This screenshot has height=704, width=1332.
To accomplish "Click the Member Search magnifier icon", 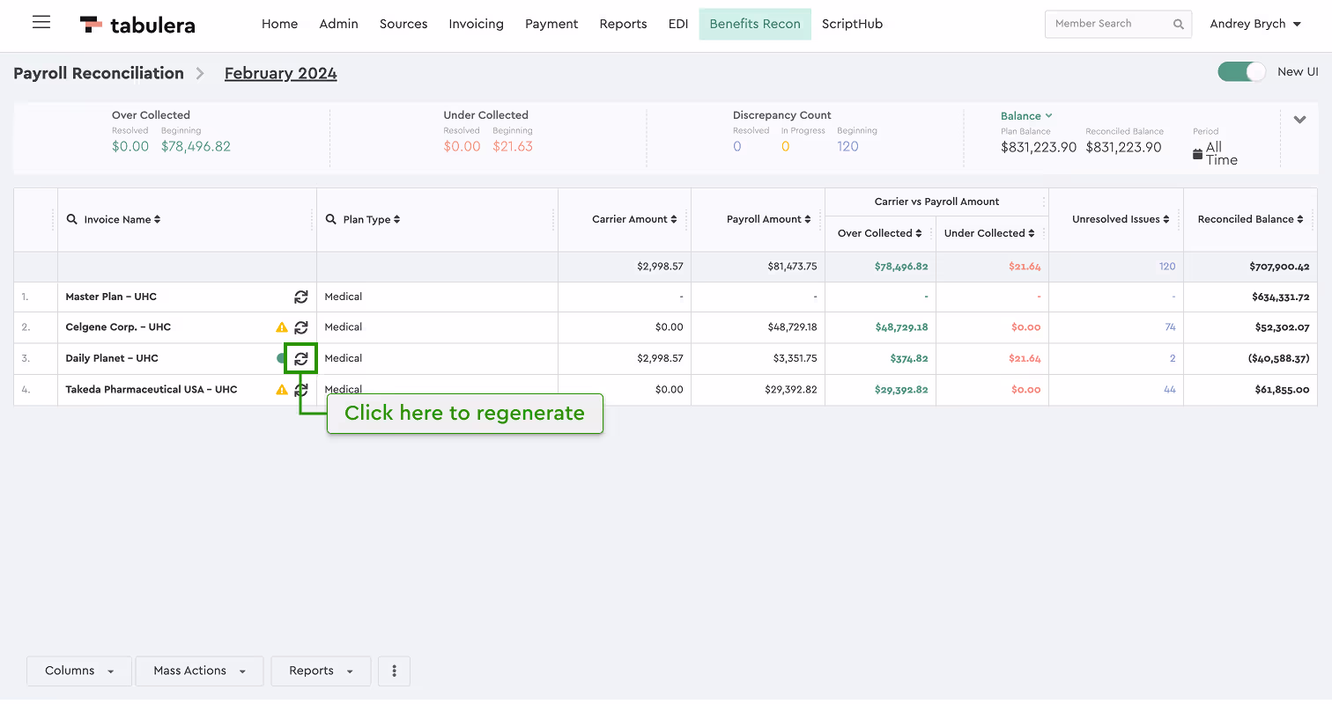I will (x=1179, y=25).
